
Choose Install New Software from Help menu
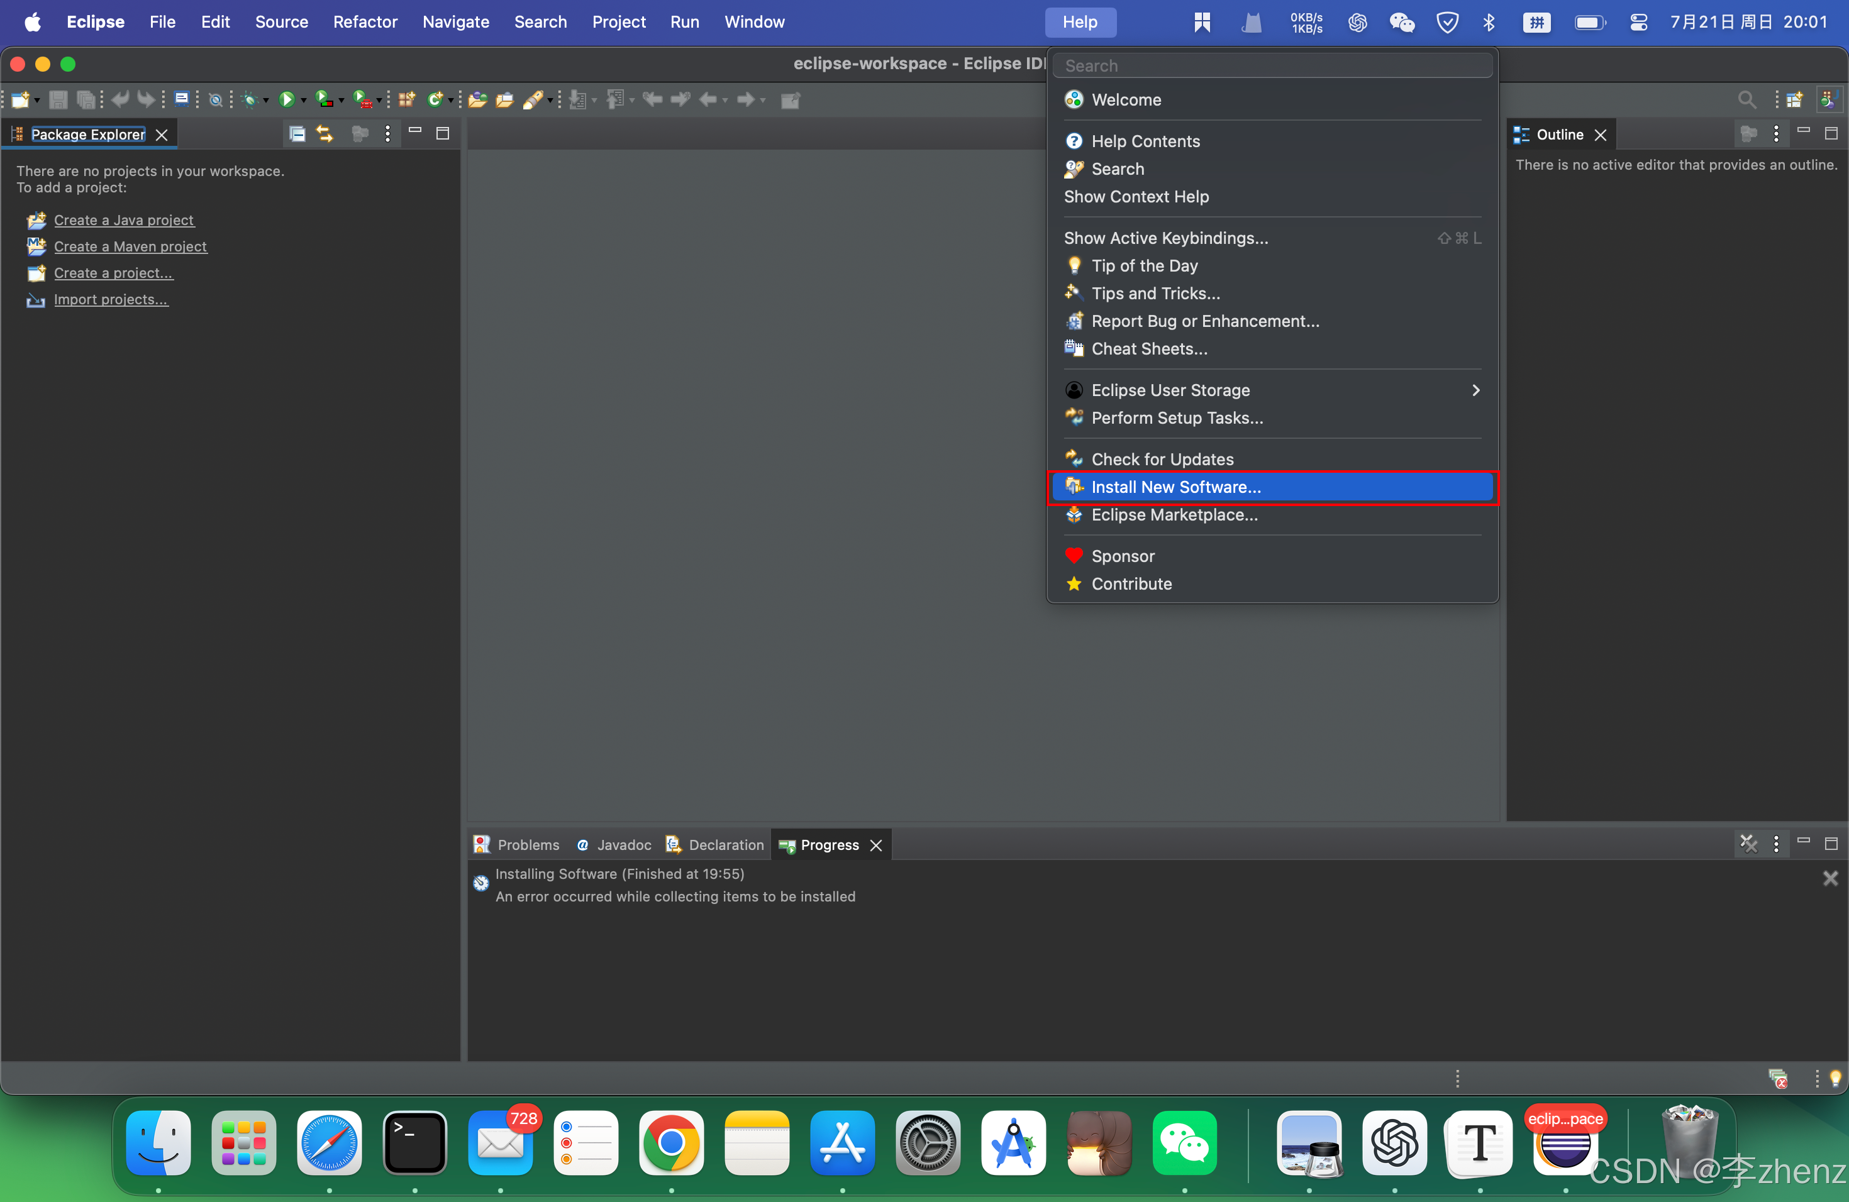pyautogui.click(x=1272, y=487)
